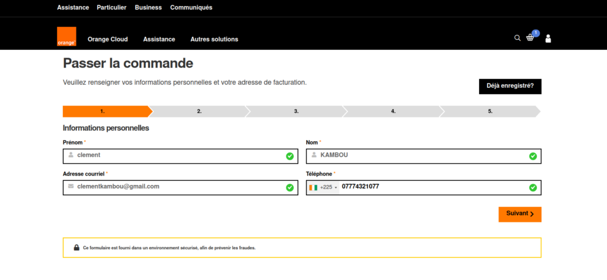Open the Communiqués link

click(191, 8)
